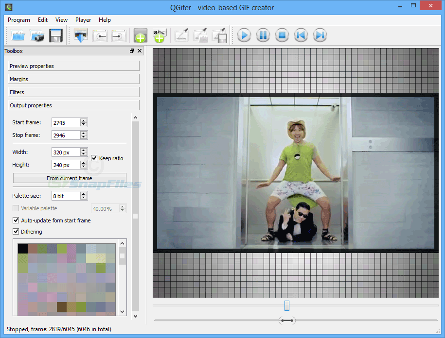
Task: Click the first pencil draw icon
Action: [181, 35]
